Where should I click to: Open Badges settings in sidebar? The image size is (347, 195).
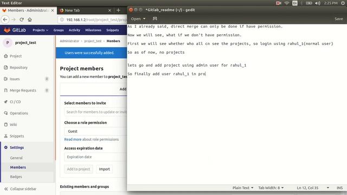tap(16, 177)
